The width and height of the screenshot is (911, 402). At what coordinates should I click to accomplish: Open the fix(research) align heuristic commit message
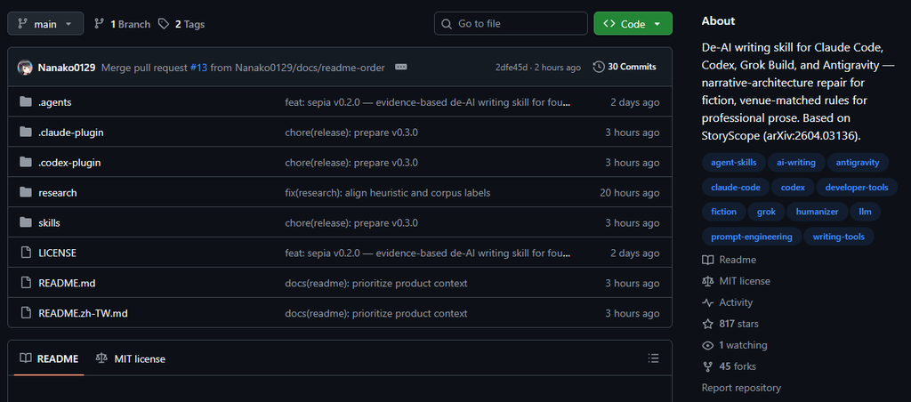point(388,193)
